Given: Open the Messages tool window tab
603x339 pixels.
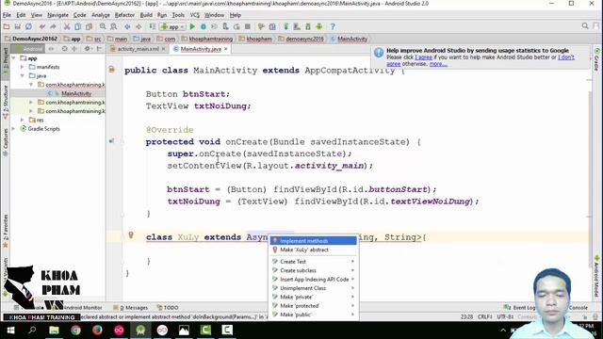Looking at the screenshot, I should [131, 308].
